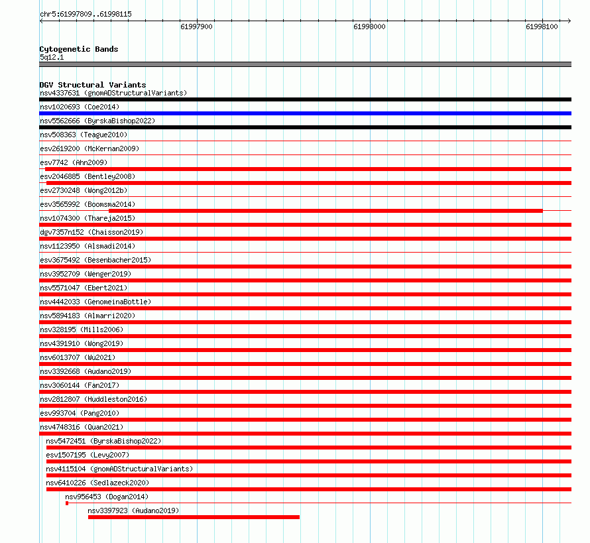The width and height of the screenshot is (590, 543).
Task: Open variant esv2046885 (Bentley2008)
Action: tap(88, 176)
